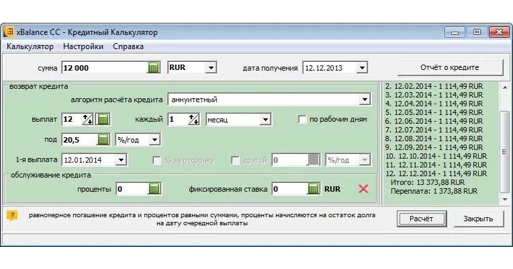Toggle the % за отсрочку checkbox
513x269 pixels.
tap(157, 160)
